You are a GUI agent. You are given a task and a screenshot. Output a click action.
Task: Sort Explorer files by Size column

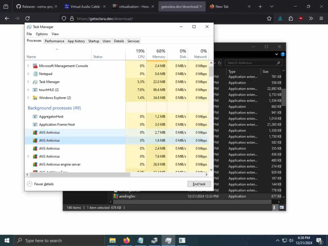[x=271, y=71]
